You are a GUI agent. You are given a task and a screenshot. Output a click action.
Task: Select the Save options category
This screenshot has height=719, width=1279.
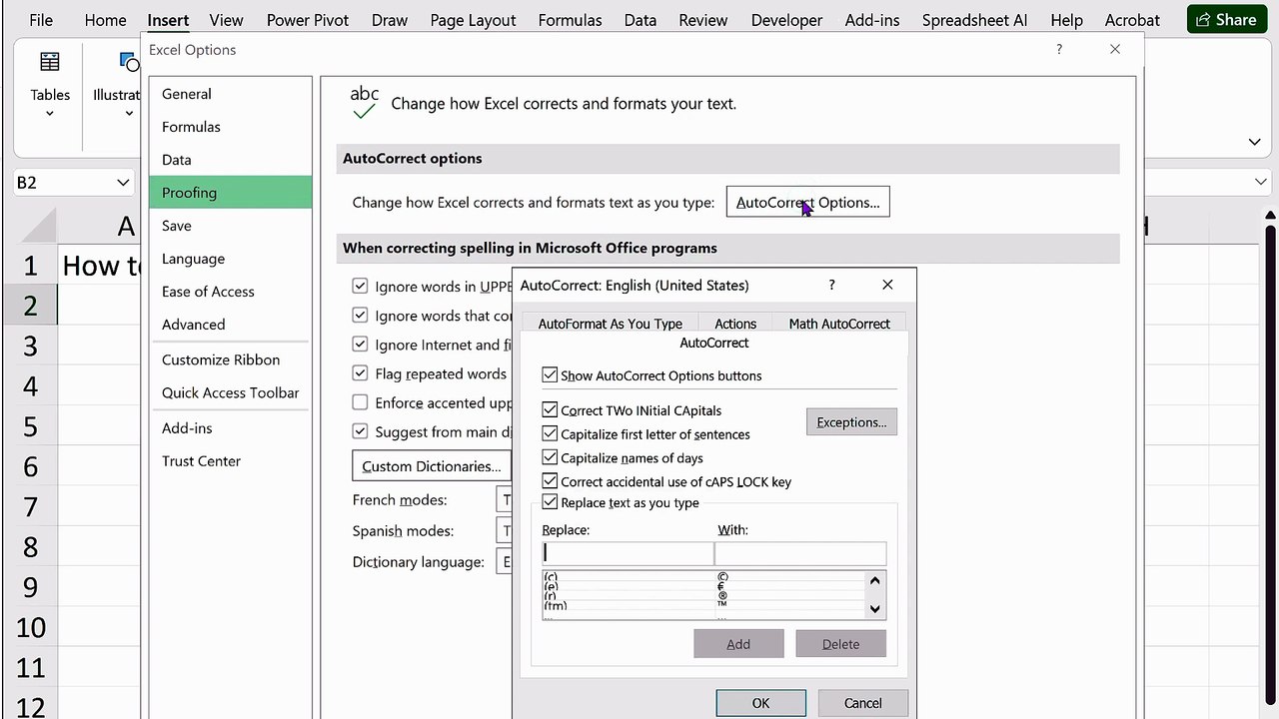point(231,226)
